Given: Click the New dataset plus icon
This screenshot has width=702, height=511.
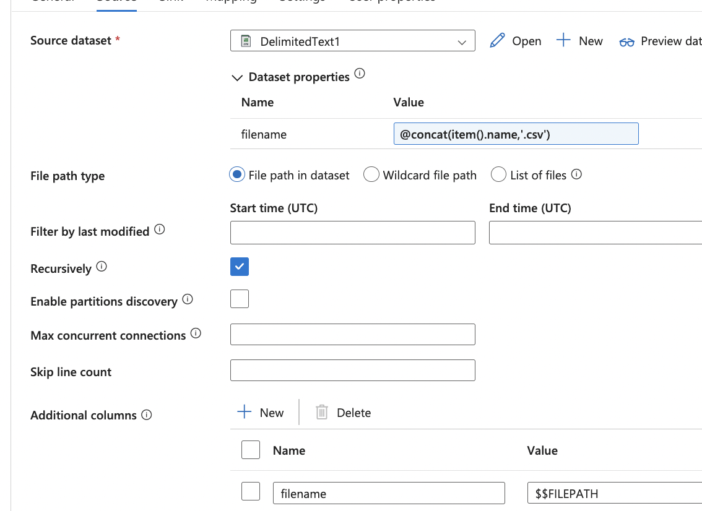Looking at the screenshot, I should 564,40.
